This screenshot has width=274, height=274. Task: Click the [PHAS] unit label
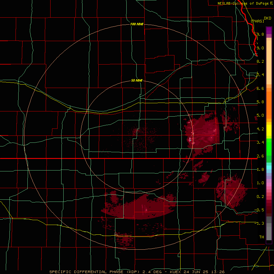257,21
